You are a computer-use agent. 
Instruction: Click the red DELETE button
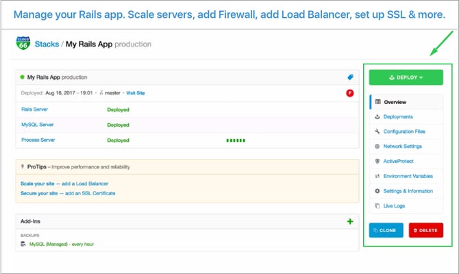[426, 230]
